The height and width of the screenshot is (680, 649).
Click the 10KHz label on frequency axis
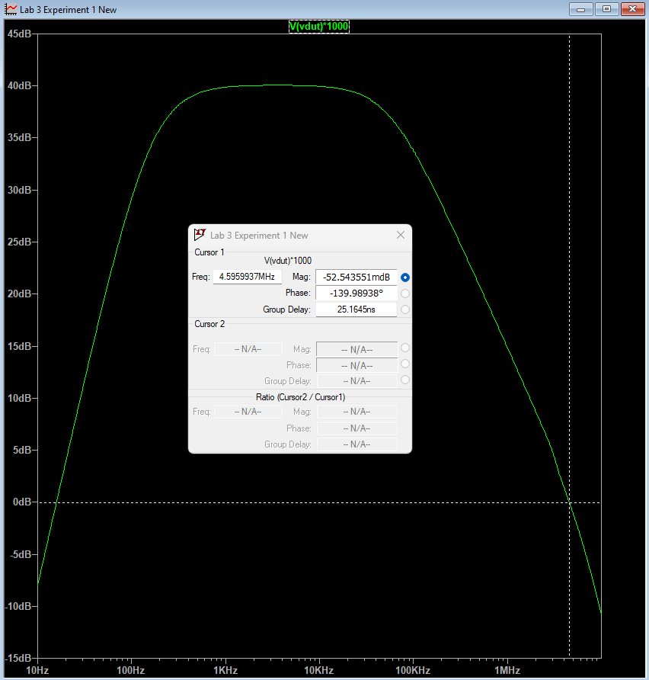point(319,670)
